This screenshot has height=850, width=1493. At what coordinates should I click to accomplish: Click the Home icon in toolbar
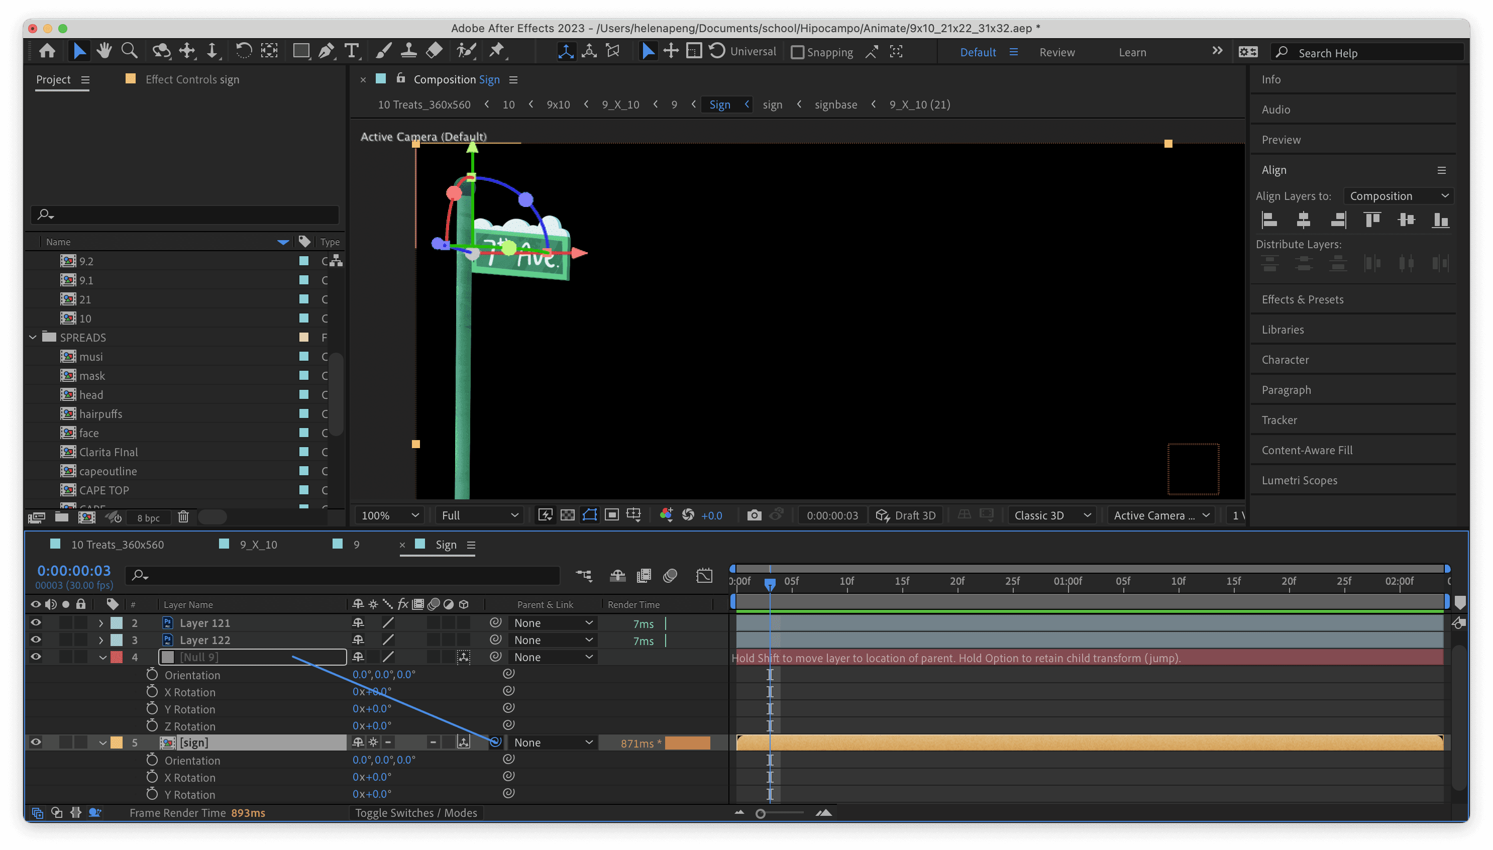pos(47,51)
